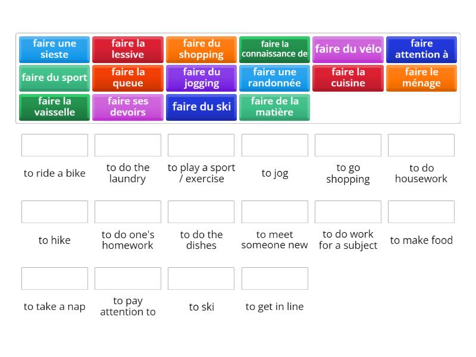Pick the "faire la connaissance de" tile
The height and width of the screenshot is (357, 476).
click(274, 49)
